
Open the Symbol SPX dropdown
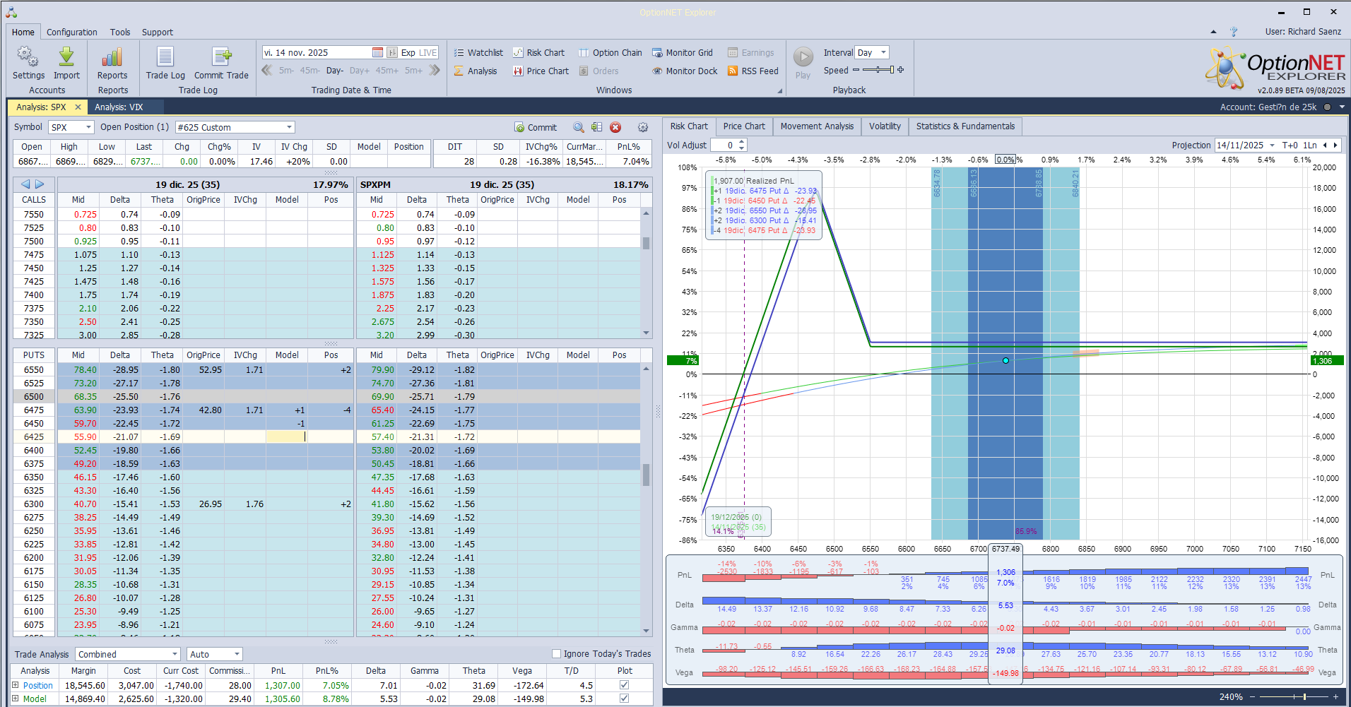[71, 128]
